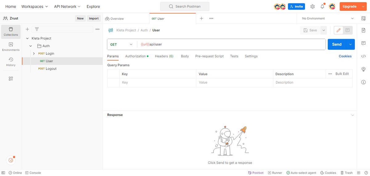Switch to the Settings request tab
Screen dimensions: 370x176
[251, 56]
